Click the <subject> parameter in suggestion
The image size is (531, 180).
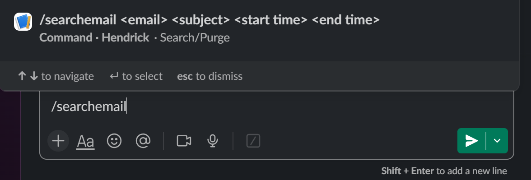[x=201, y=20]
